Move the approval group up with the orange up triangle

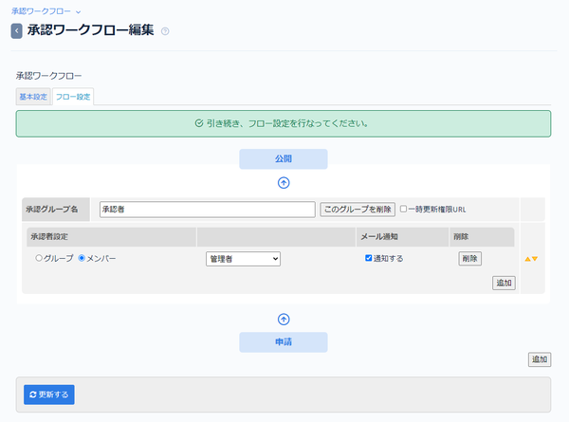click(527, 259)
